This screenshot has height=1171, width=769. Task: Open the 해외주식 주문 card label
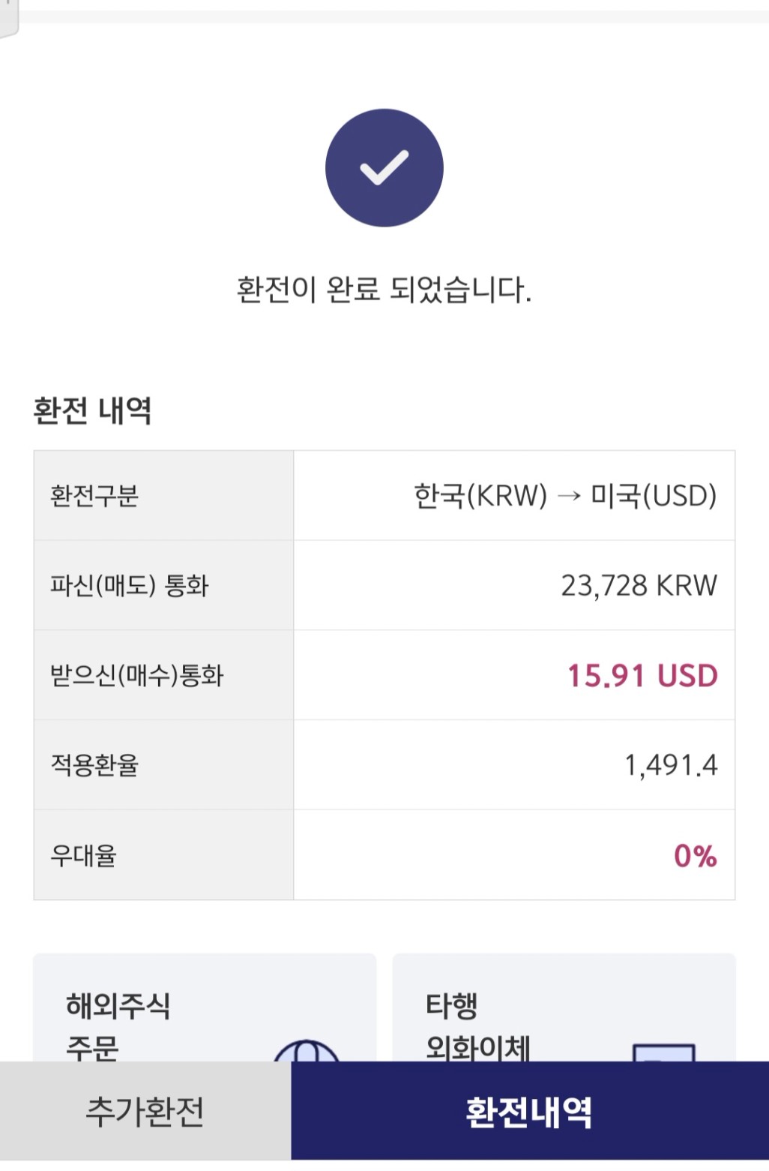pyautogui.click(x=118, y=1025)
